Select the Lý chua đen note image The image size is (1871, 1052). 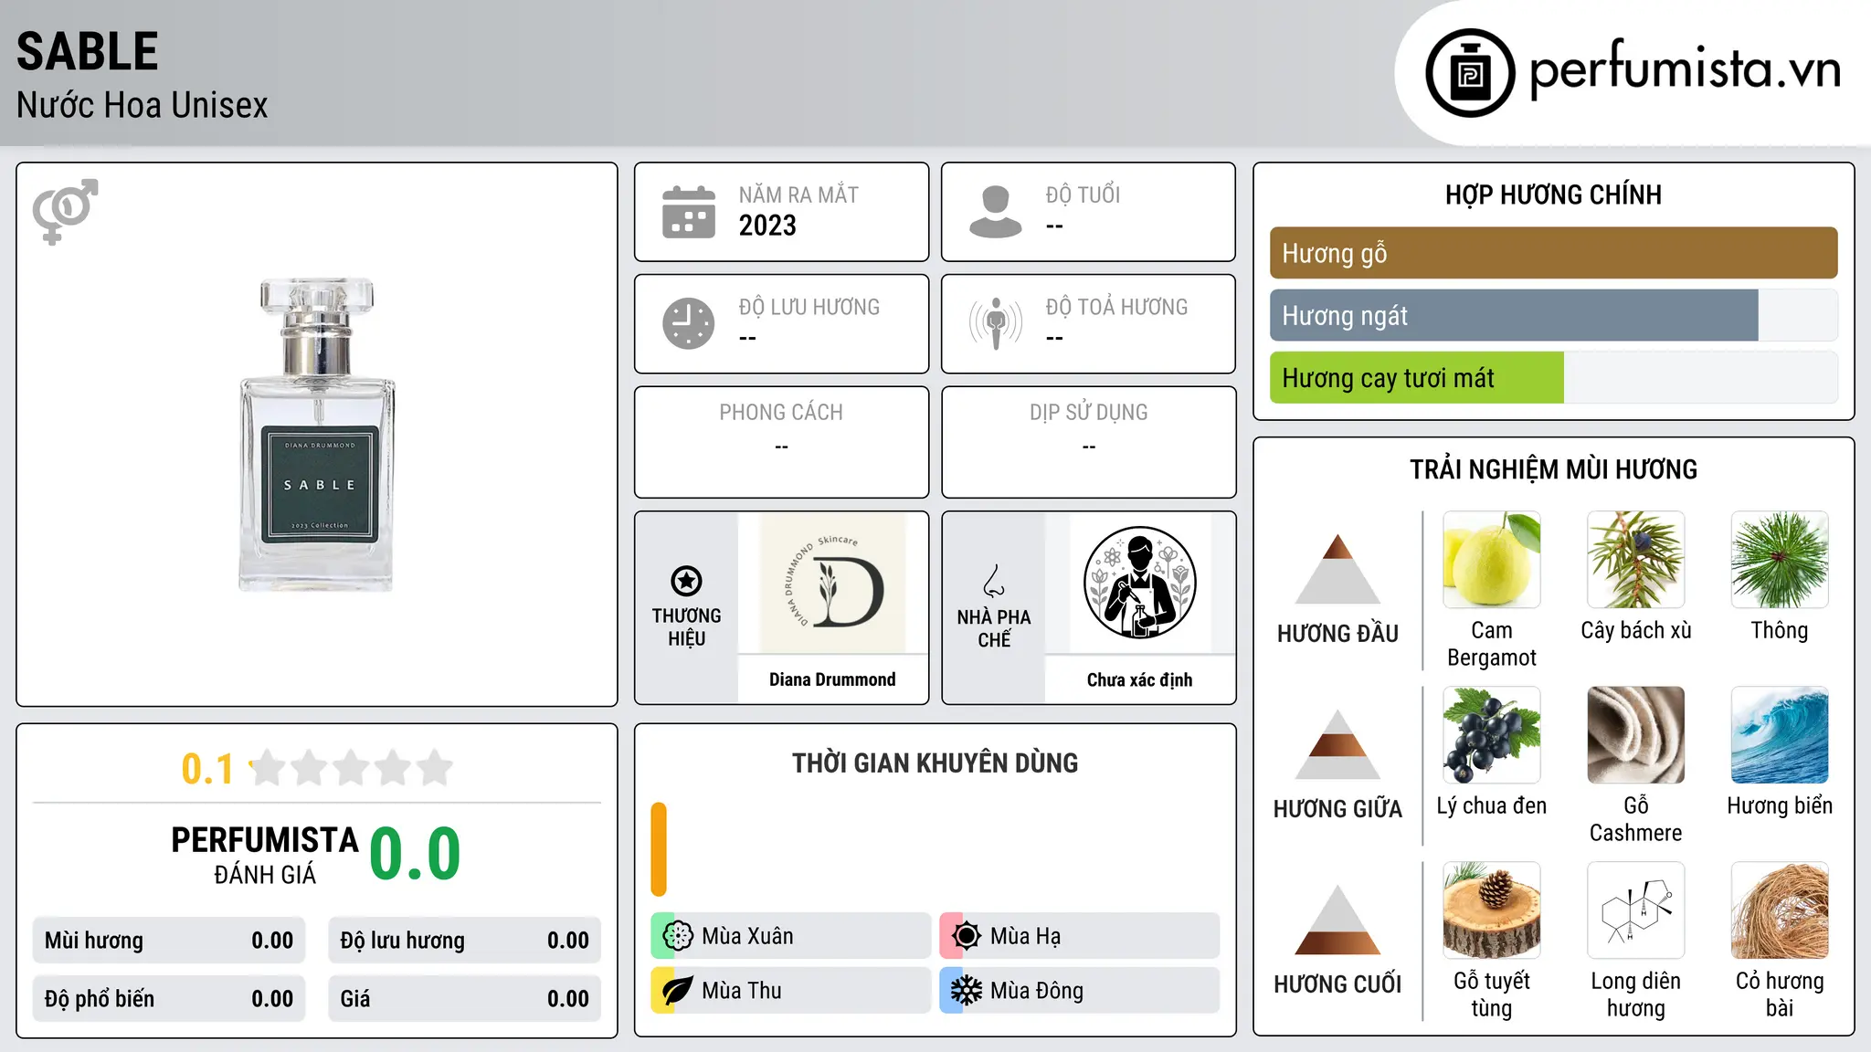pyautogui.click(x=1491, y=735)
